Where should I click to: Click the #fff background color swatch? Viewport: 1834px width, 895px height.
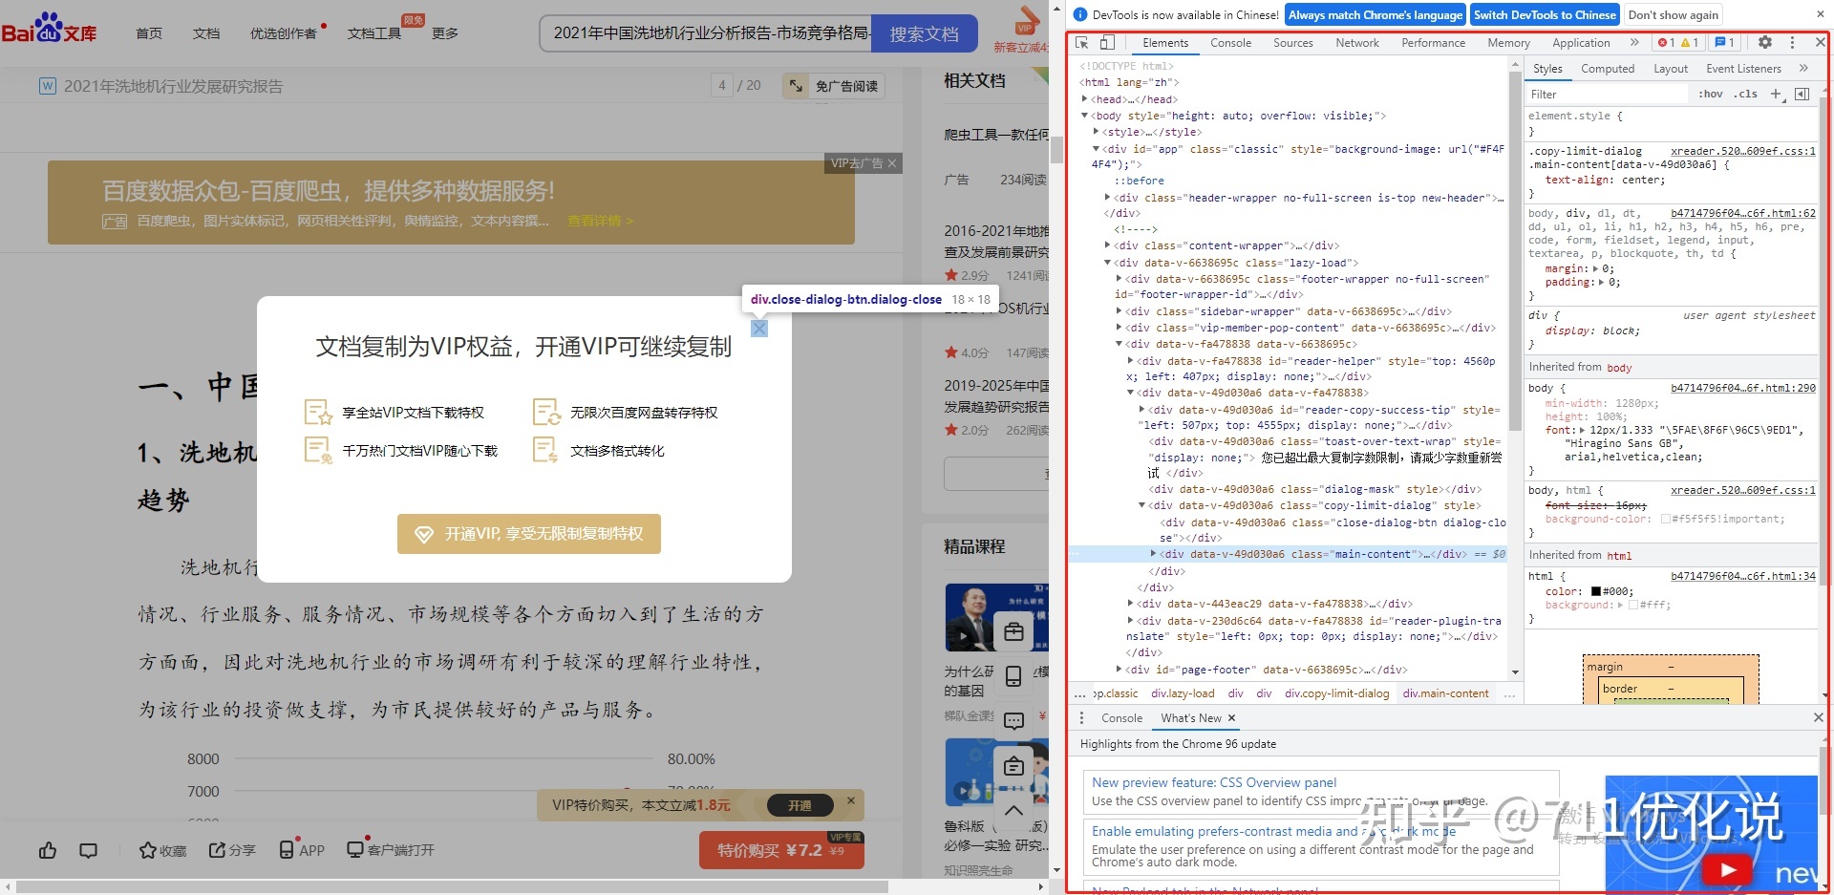pyautogui.click(x=1633, y=605)
